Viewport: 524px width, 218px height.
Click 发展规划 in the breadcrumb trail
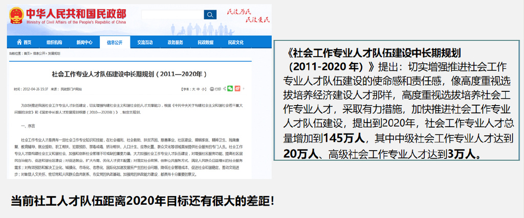tap(54, 53)
